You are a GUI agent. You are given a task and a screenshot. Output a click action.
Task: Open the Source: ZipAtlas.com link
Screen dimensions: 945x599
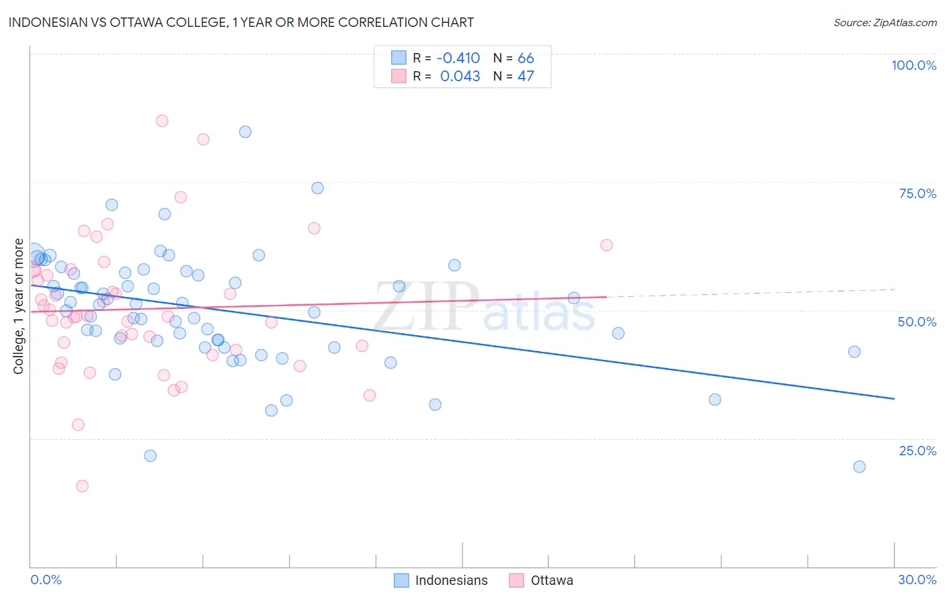885,22
